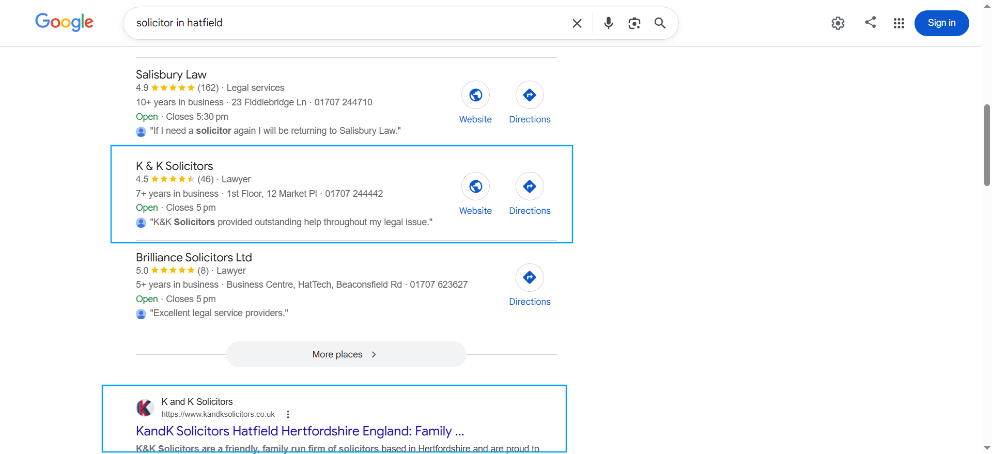Screen dimensions: 992x454
Task: Open the Google apps grid
Action: point(899,23)
